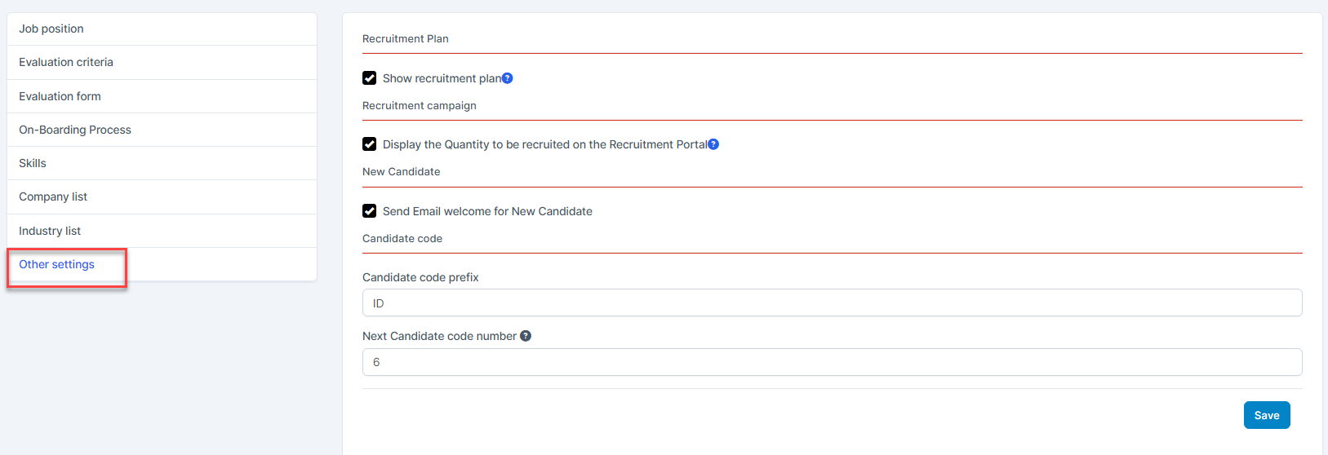Go to Evaluation criteria section
This screenshot has width=1328, height=455.
tap(66, 62)
